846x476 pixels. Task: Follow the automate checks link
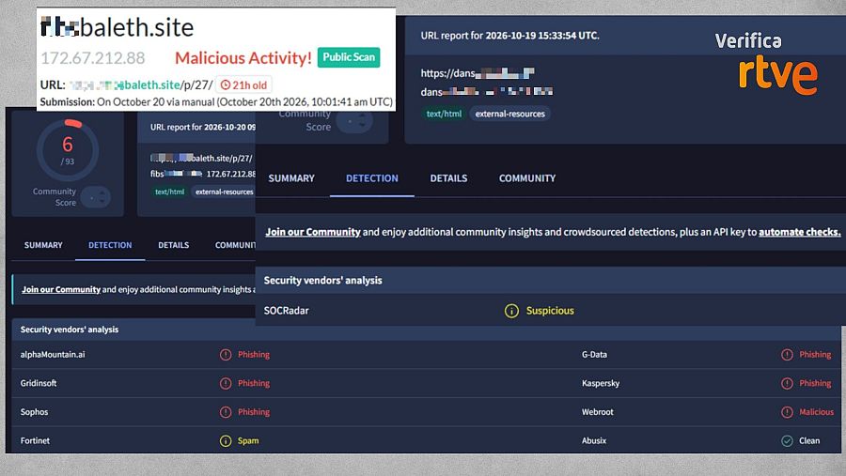[x=800, y=232]
